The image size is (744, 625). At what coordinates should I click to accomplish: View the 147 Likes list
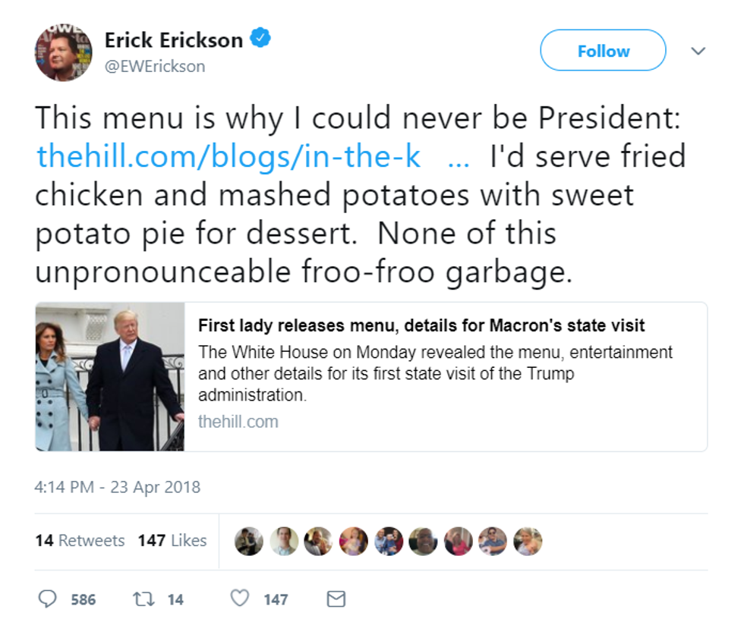[x=172, y=541]
